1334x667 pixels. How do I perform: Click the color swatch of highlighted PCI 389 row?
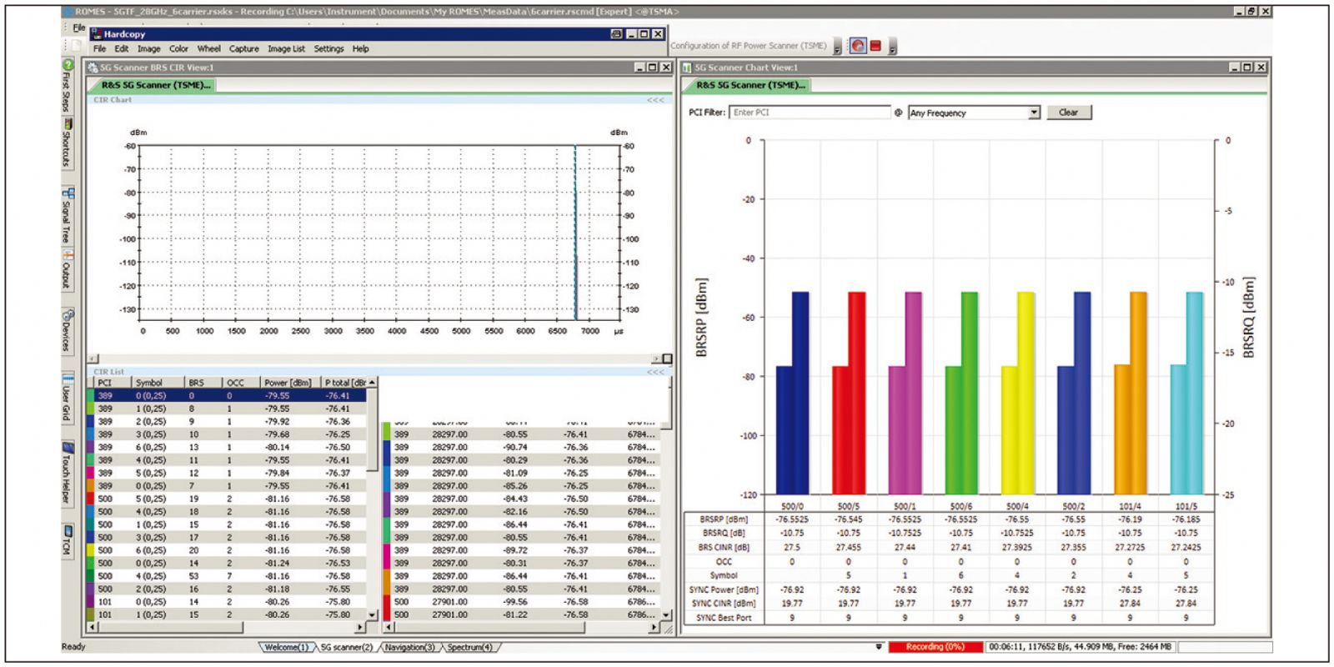coord(92,396)
